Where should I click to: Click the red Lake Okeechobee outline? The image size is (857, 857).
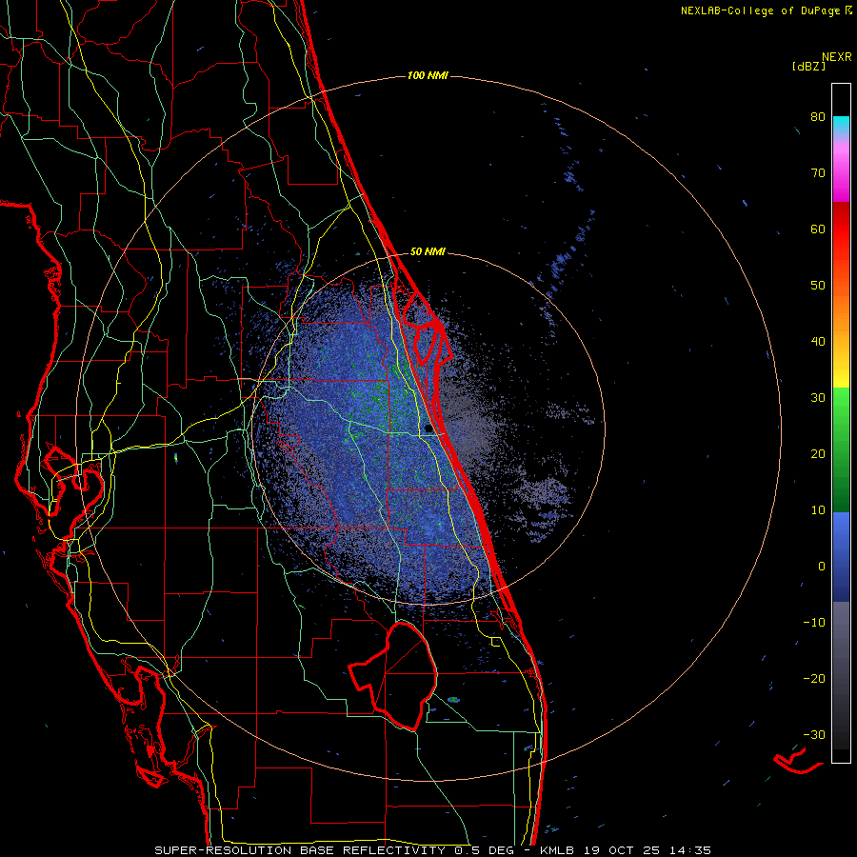[392, 675]
